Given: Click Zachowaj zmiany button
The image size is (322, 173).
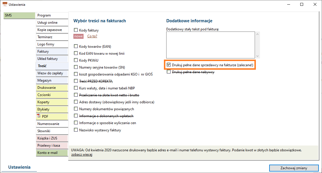Looking at the screenshot, I should 294,168.
